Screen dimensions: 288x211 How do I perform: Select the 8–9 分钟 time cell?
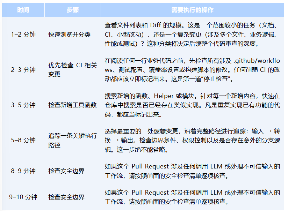pyautogui.click(x=23, y=171)
